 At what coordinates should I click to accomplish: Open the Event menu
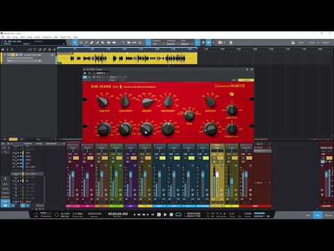[x=30, y=37]
